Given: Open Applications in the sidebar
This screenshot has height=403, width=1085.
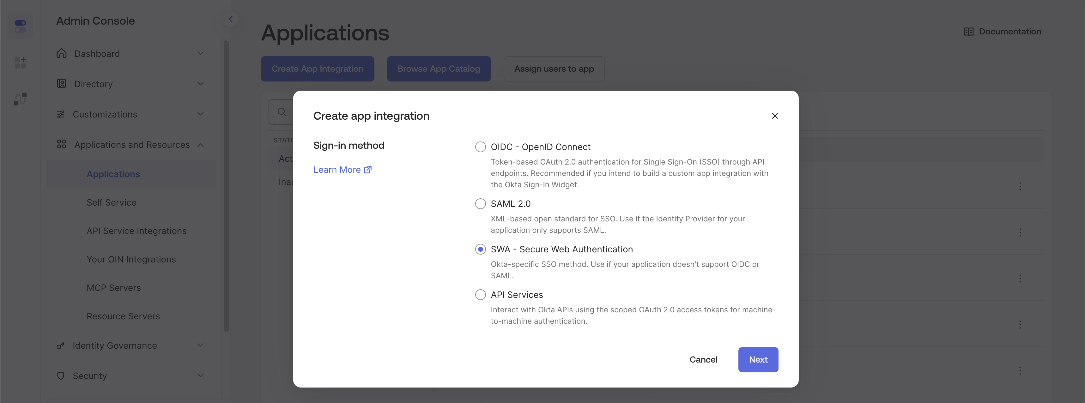Looking at the screenshot, I should [131, 174].
